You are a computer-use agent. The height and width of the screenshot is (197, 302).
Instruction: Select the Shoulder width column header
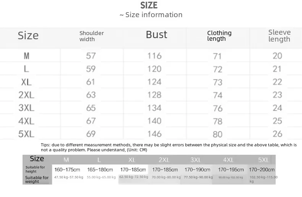click(x=91, y=36)
